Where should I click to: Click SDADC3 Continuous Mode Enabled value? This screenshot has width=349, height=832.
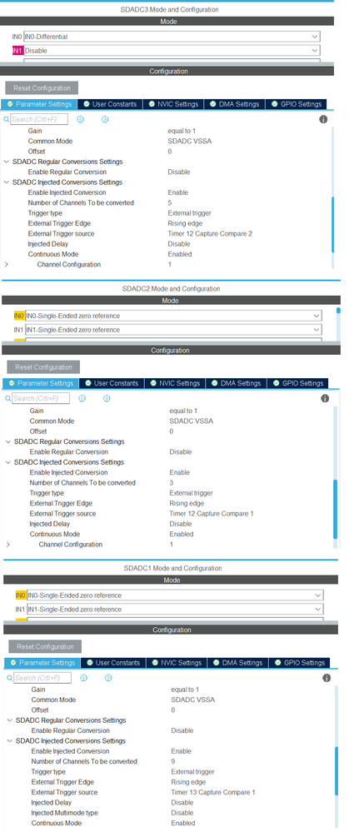(180, 254)
